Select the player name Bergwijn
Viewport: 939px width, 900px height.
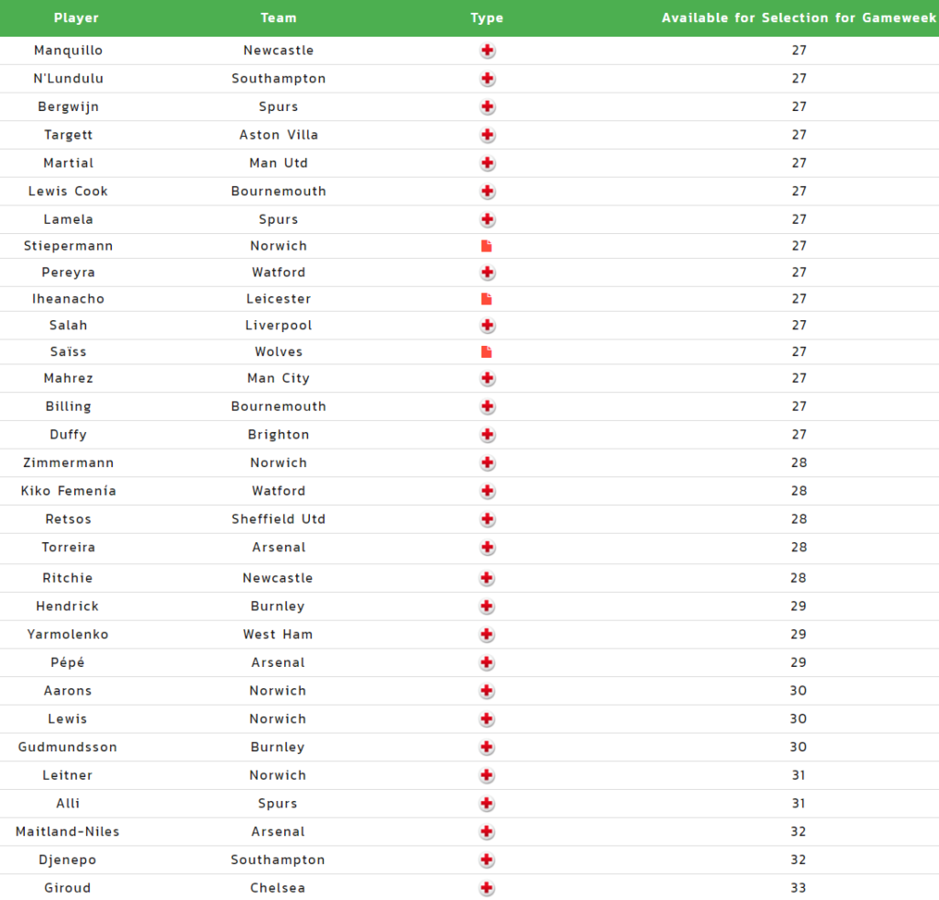tap(68, 106)
